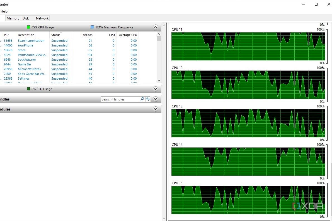Click inside the Search Handles field
Viewport: 332px width, 221px height.
pyautogui.click(x=120, y=99)
